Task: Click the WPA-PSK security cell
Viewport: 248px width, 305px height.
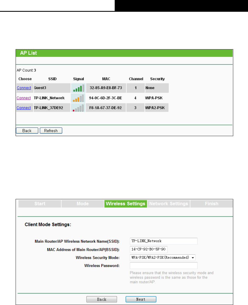Action: click(156, 98)
